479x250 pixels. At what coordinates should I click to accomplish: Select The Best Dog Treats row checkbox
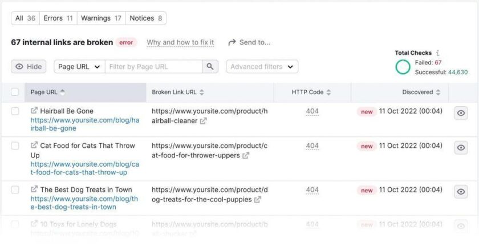tap(15, 190)
